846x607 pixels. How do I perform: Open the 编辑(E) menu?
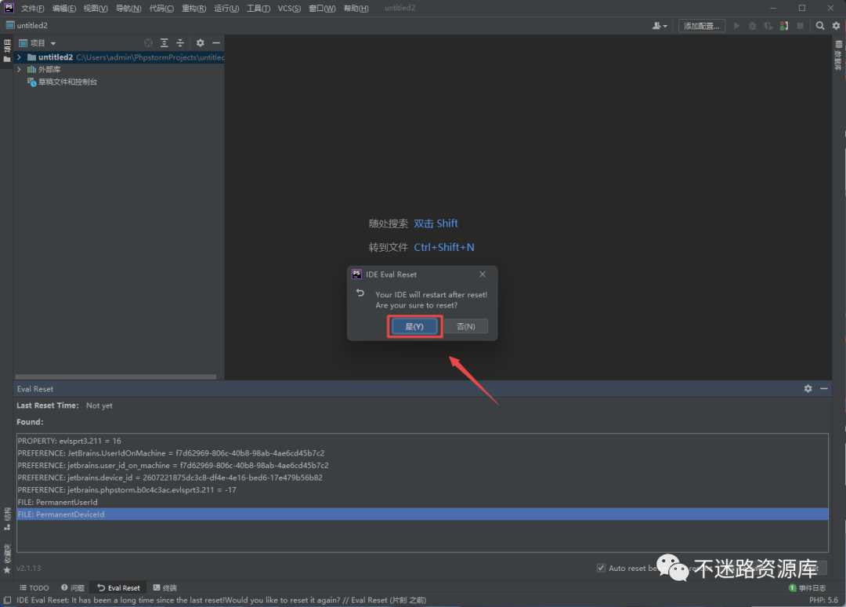(x=64, y=8)
